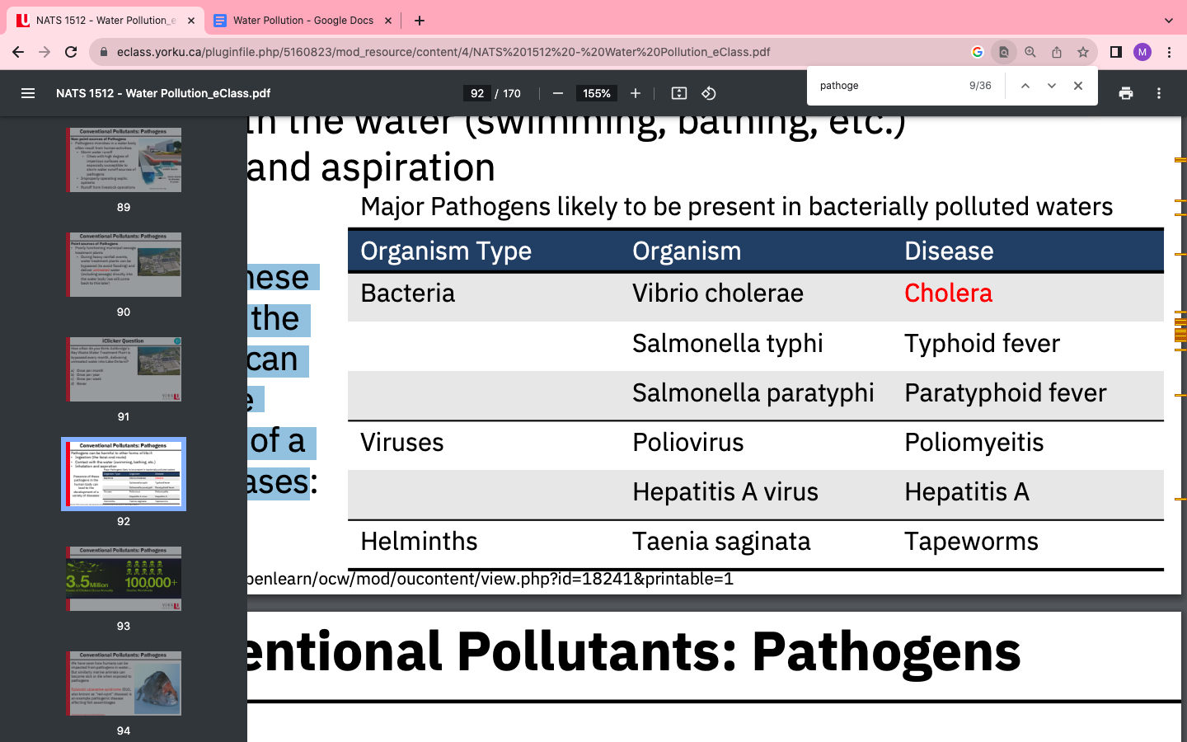Close the find bar
The image size is (1187, 742).
(x=1078, y=86)
